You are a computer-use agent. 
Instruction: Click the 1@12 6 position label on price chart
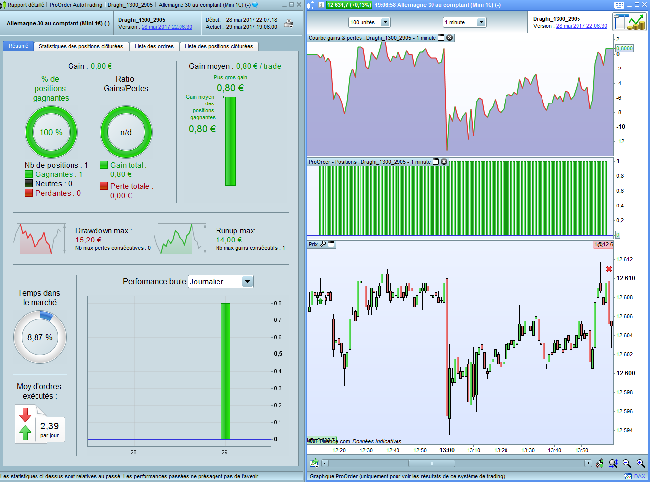click(x=603, y=244)
